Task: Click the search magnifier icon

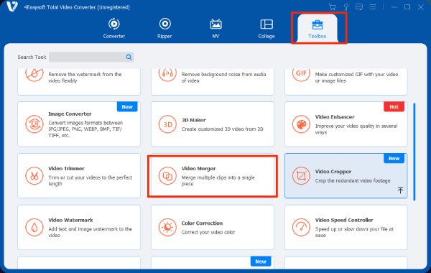Action: (x=129, y=57)
